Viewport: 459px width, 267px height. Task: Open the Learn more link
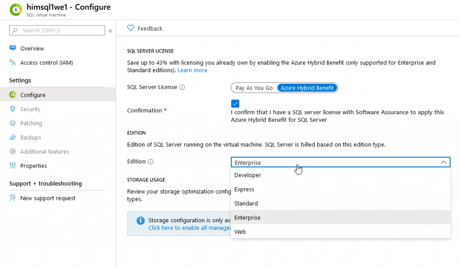[192, 70]
